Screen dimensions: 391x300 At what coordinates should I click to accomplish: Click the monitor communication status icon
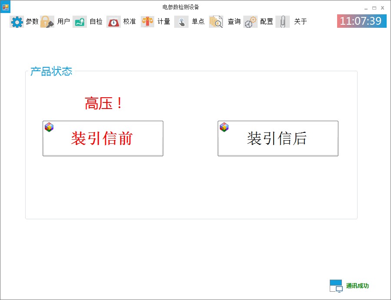336,286
